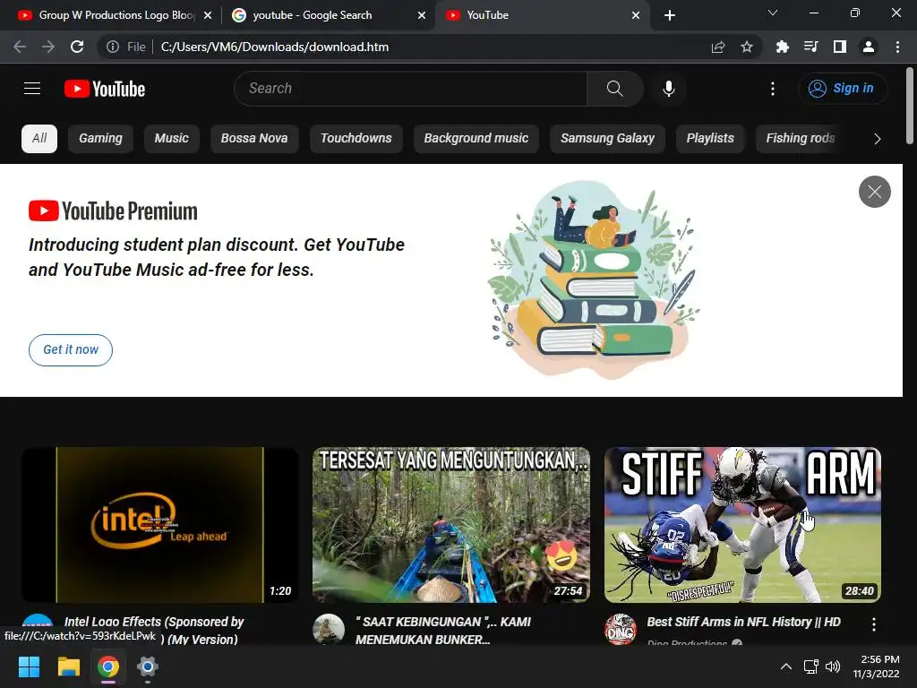Toggle Chrome side panel

click(840, 47)
